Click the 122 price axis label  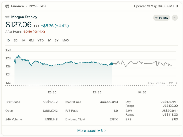click(8, 83)
